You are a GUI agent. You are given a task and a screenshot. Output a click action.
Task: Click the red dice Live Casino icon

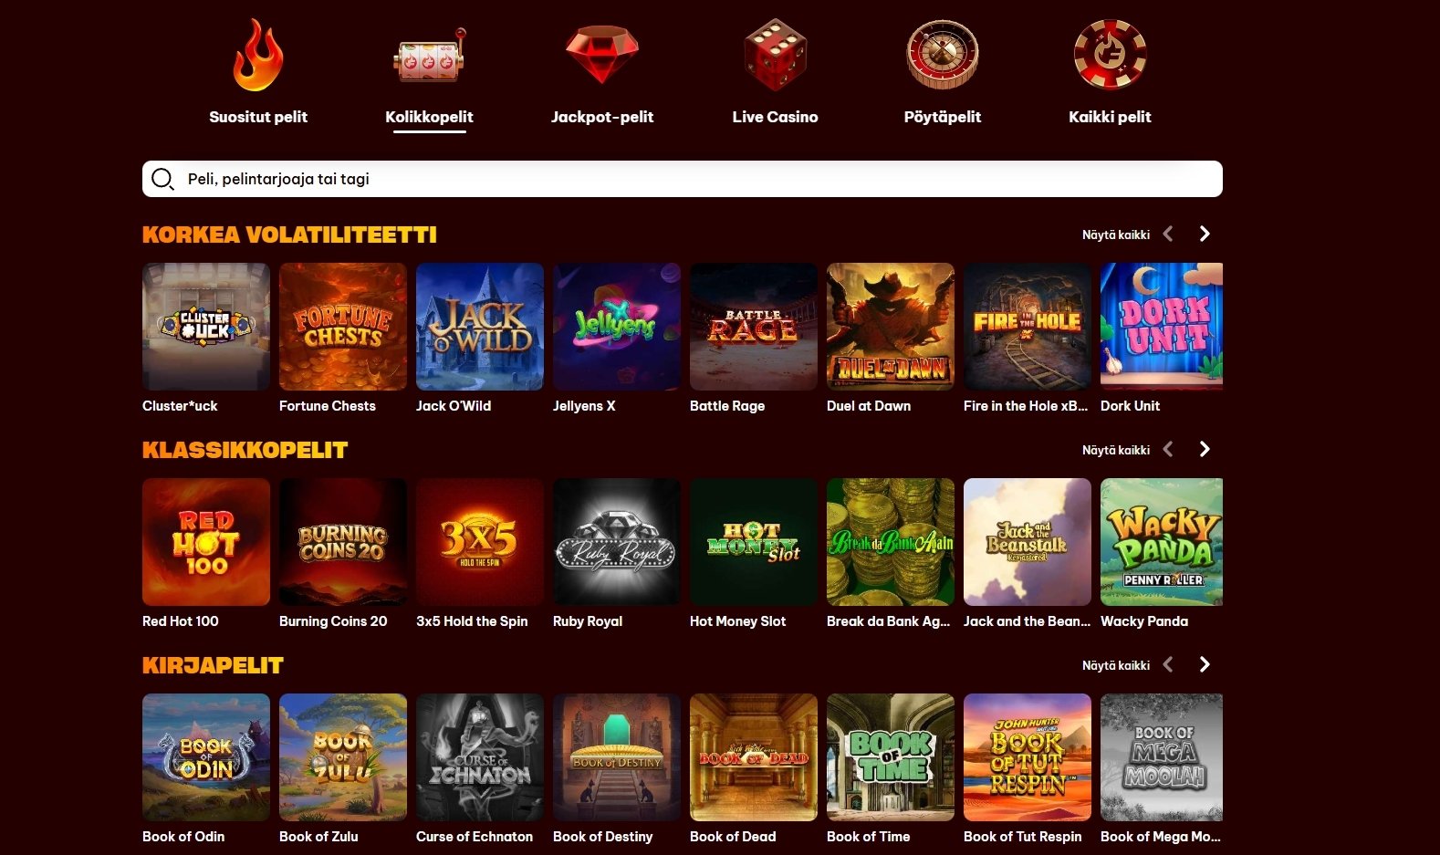tap(775, 55)
